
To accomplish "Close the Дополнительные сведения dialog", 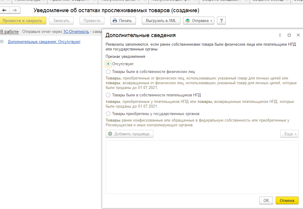I will [298, 35].
